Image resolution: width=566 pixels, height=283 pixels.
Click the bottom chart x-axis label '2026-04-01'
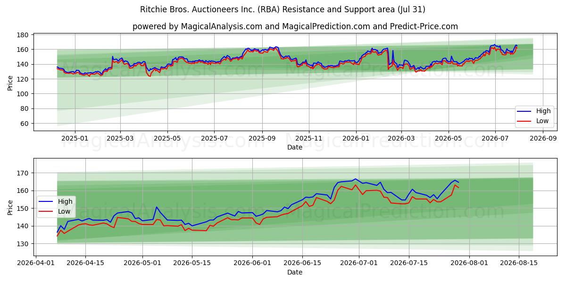[x=36, y=264]
